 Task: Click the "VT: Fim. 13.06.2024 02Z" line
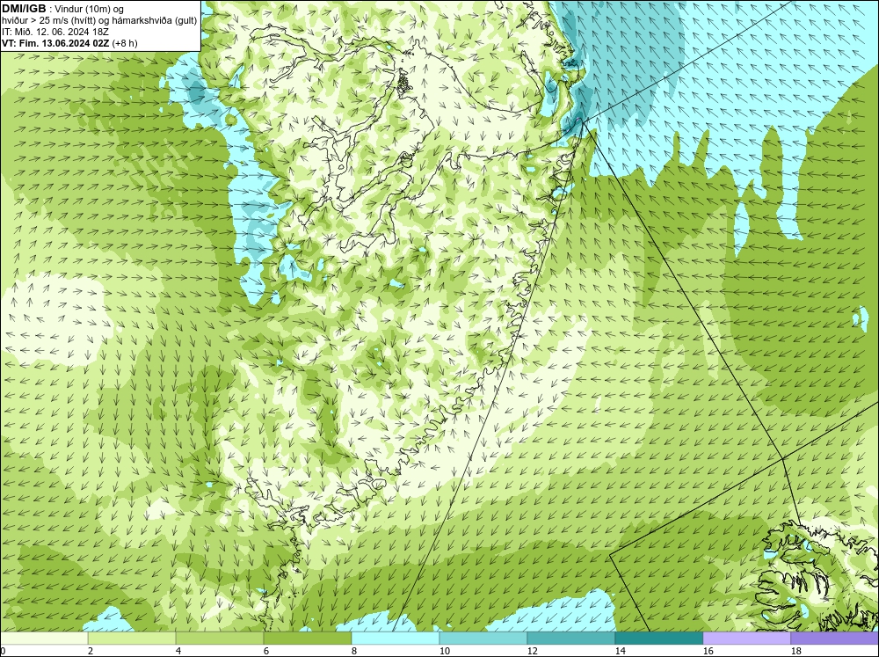(x=55, y=43)
